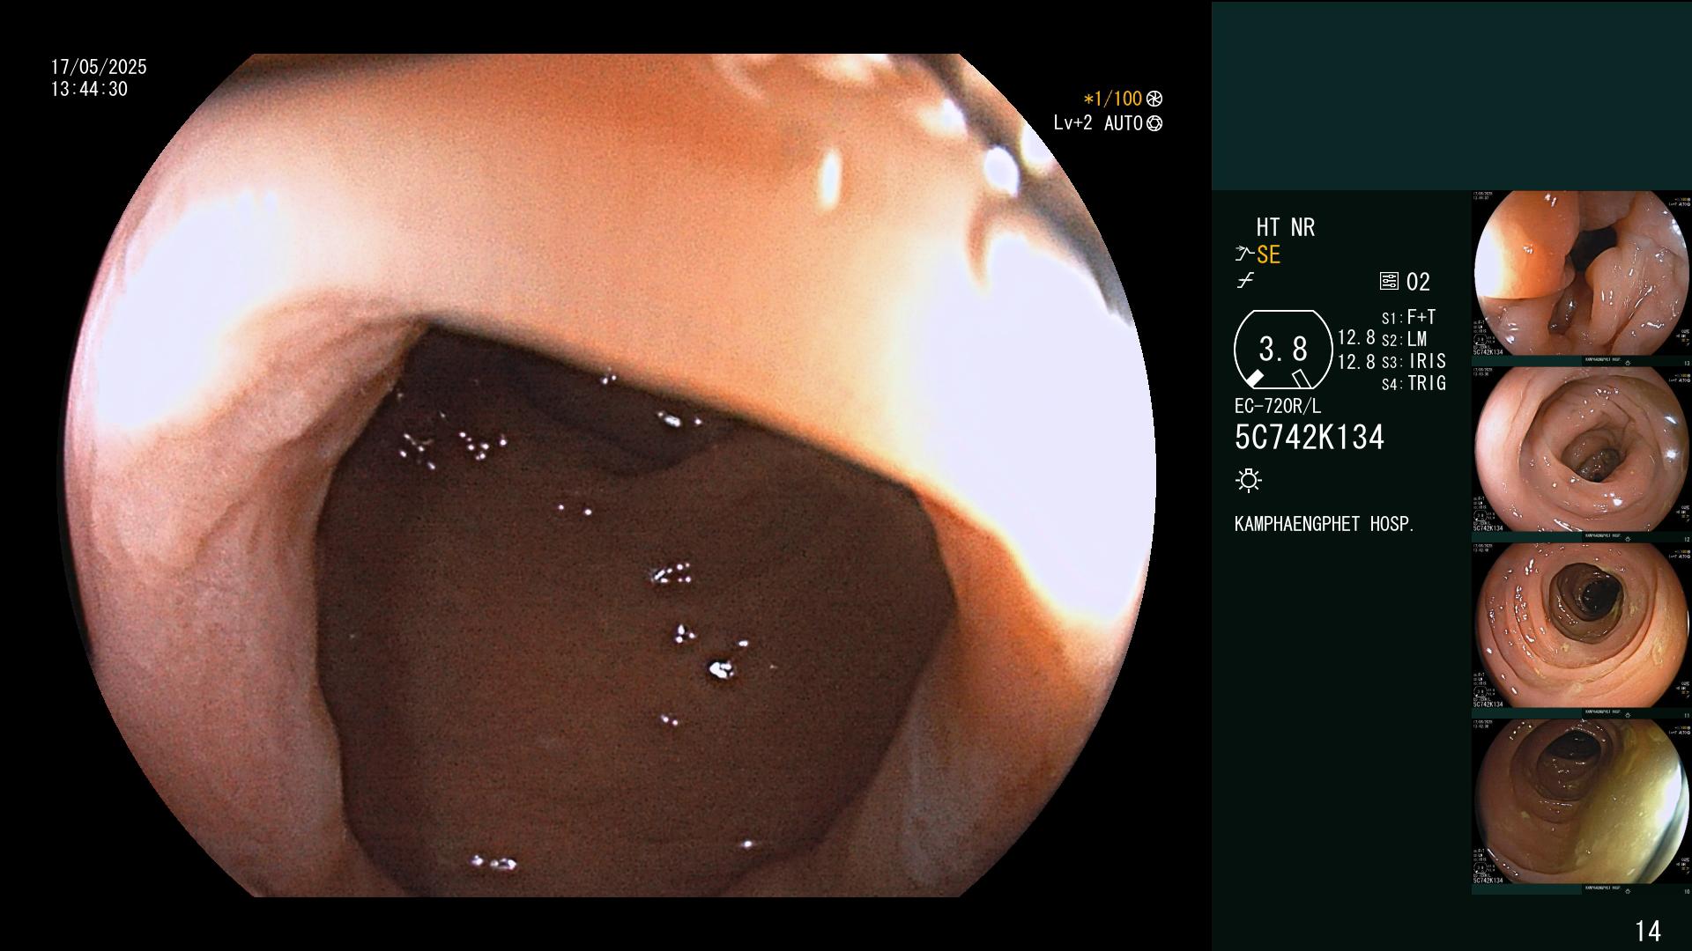Image resolution: width=1692 pixels, height=951 pixels.
Task: Click the shutter value *1/100
Action: (1112, 100)
